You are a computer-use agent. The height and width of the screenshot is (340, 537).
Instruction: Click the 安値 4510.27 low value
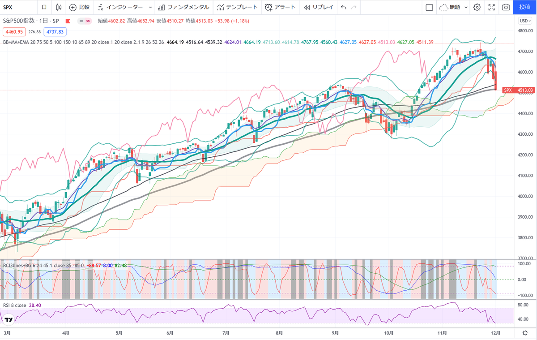pos(170,21)
